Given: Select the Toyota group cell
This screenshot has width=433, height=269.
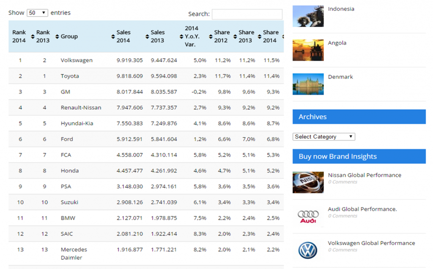Looking at the screenshot, I should click(x=70, y=76).
